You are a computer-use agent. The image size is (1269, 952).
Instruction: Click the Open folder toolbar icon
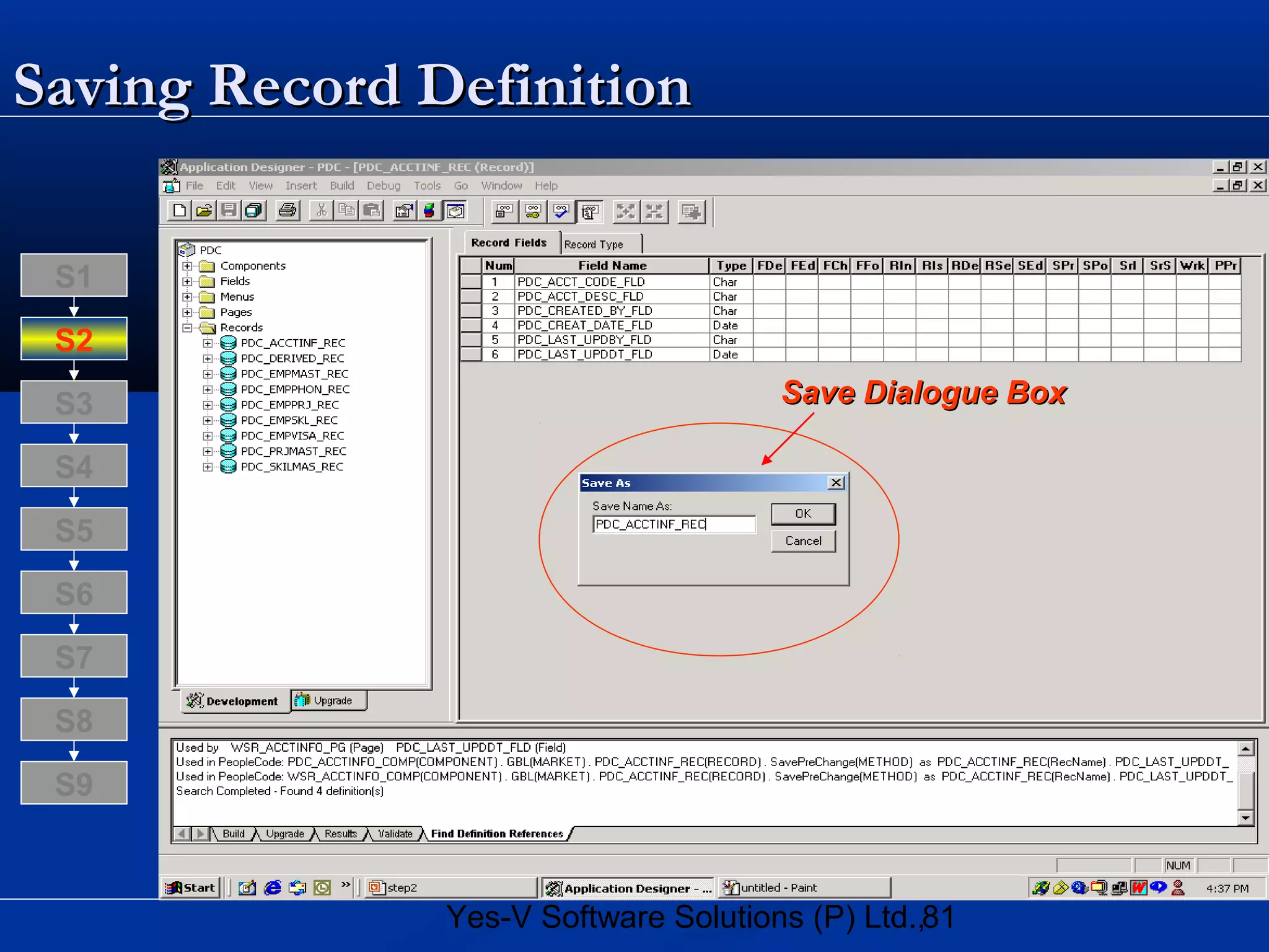[204, 211]
